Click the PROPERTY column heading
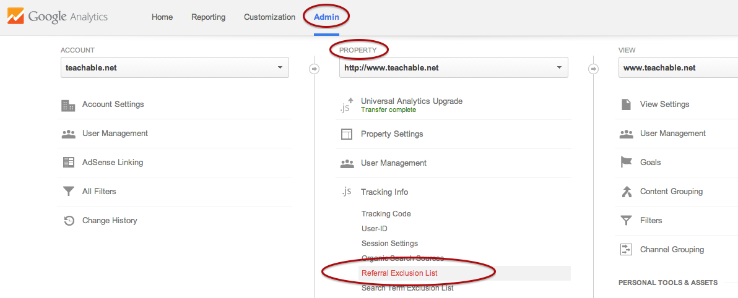 pos(358,50)
